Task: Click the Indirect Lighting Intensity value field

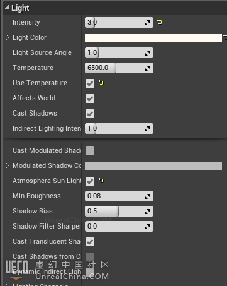Action: point(119,129)
